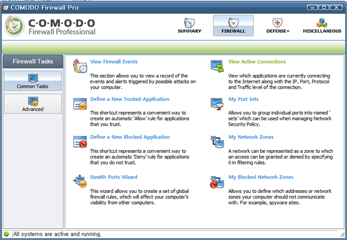347x240 pixels.
Task: Go to the Miscellaneous tab
Action: tap(322, 25)
